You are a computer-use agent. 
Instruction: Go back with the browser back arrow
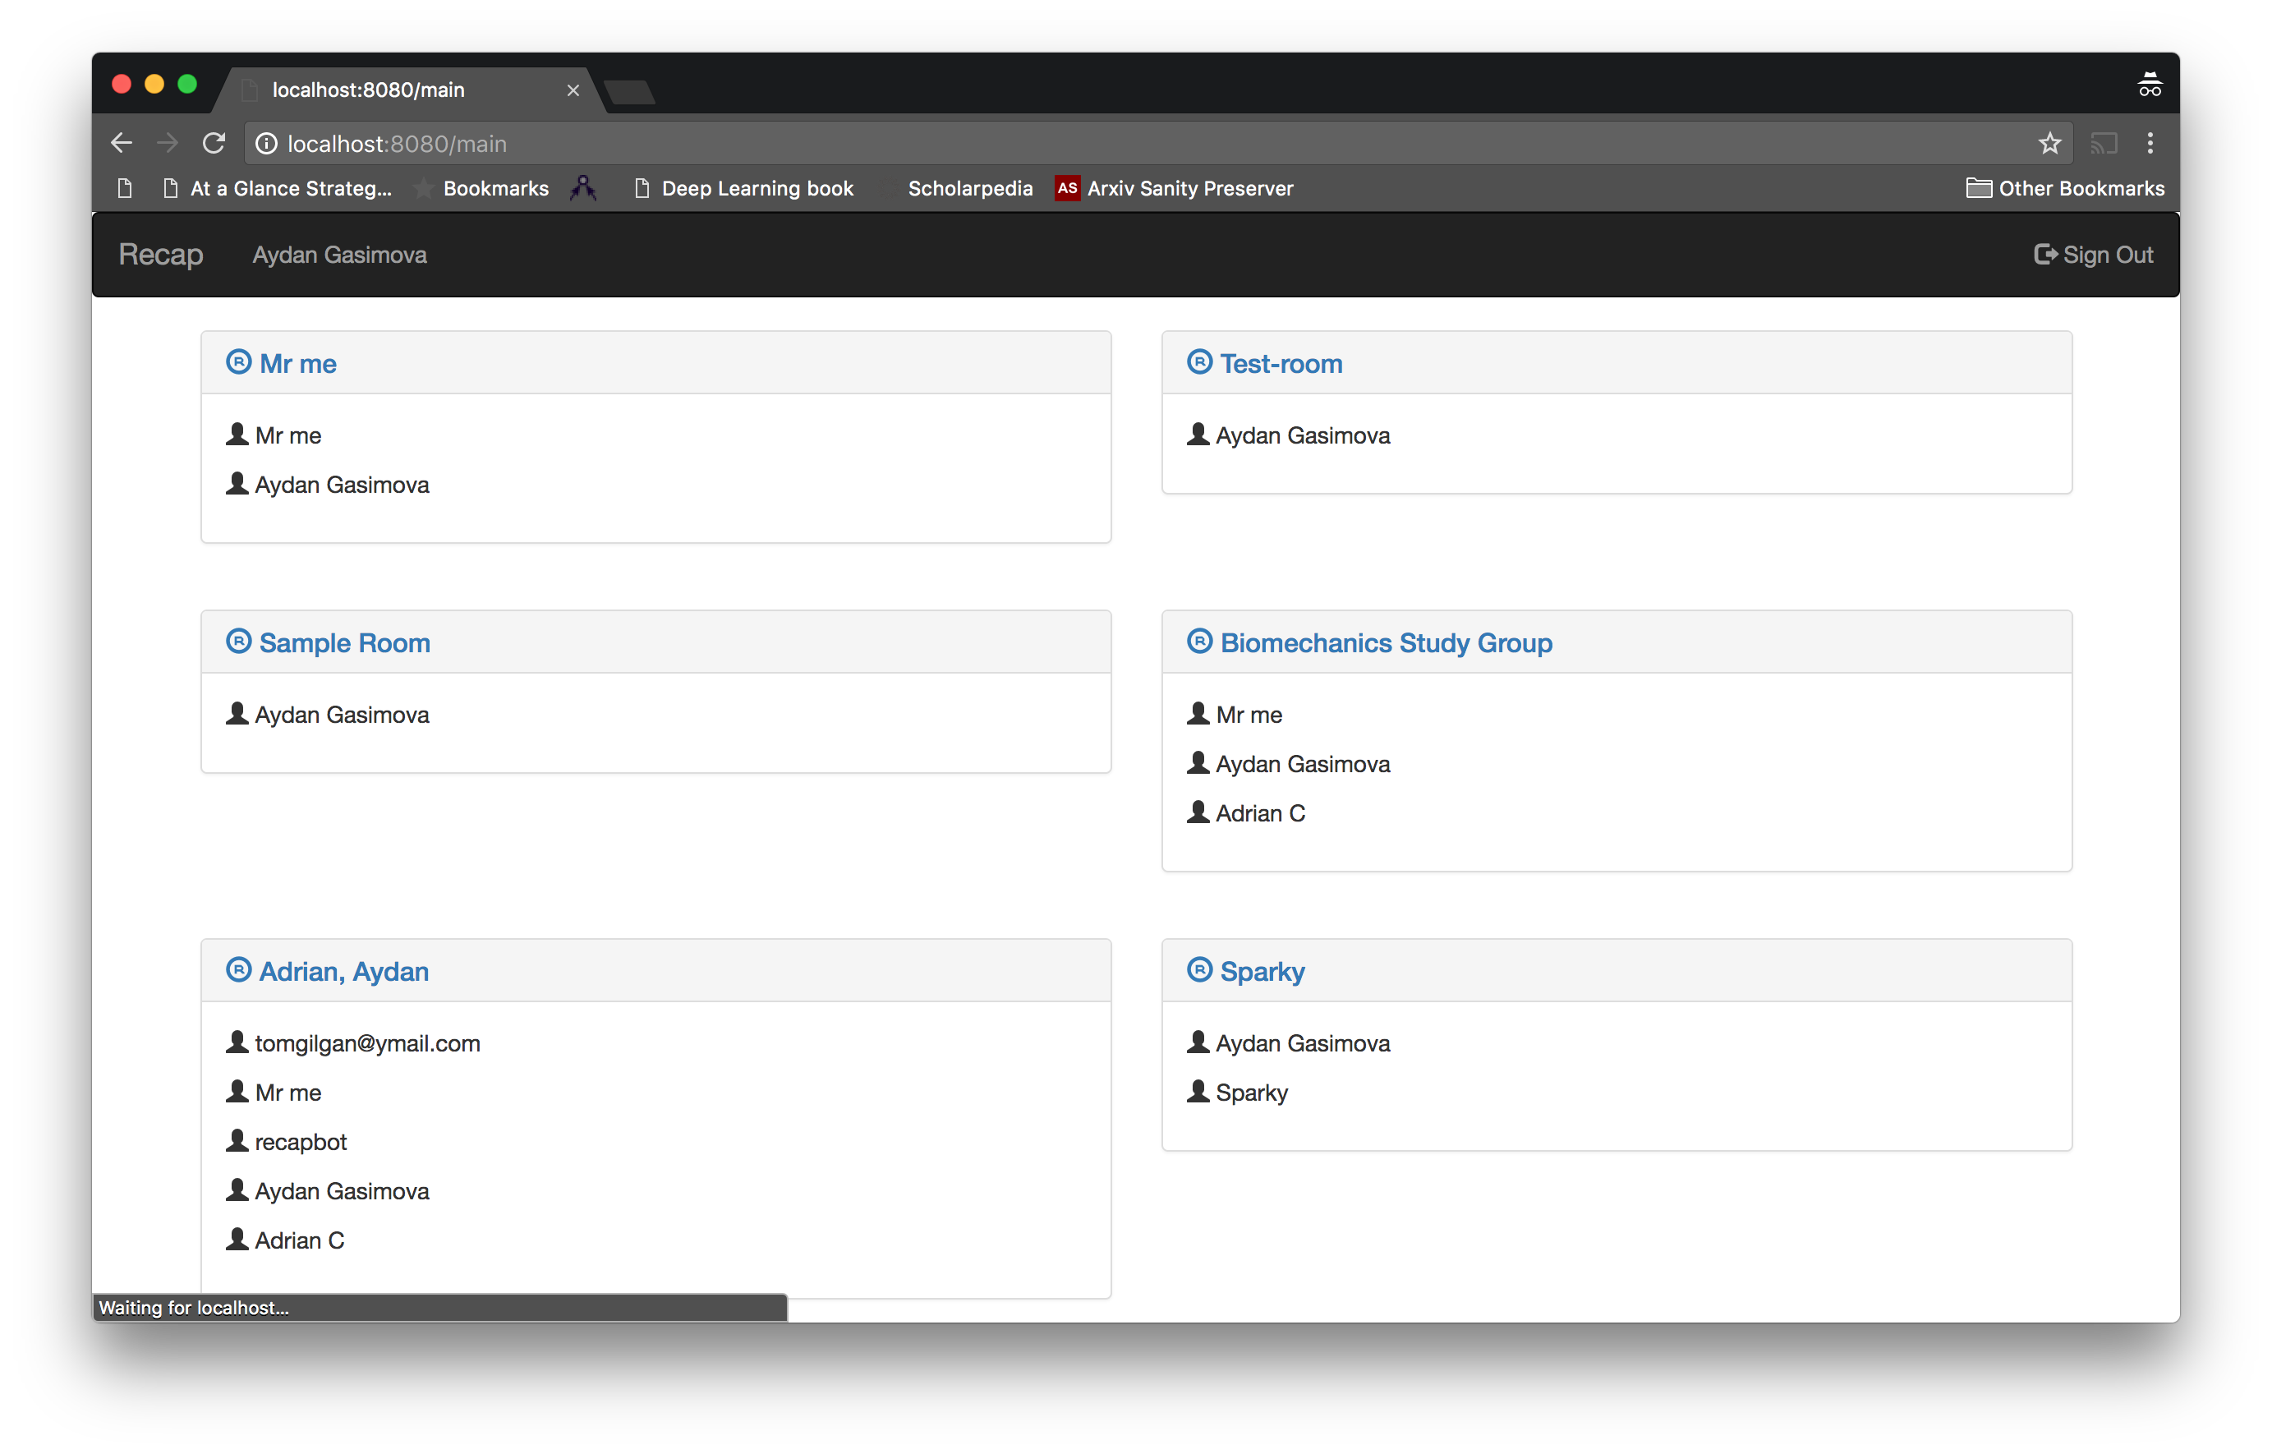pyautogui.click(x=122, y=144)
